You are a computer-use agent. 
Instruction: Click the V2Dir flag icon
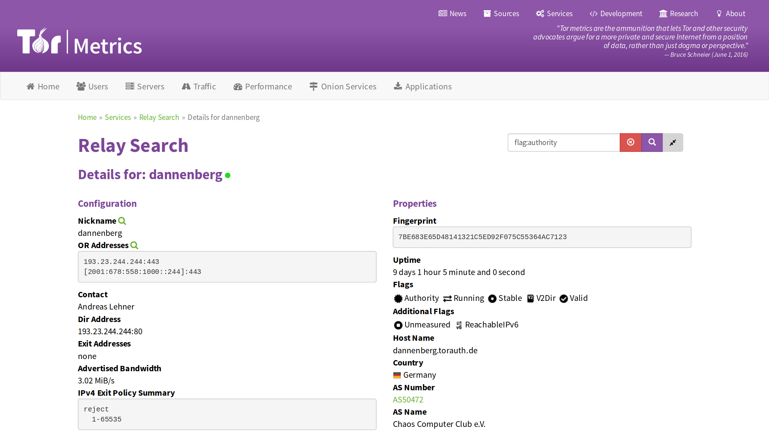click(x=530, y=298)
